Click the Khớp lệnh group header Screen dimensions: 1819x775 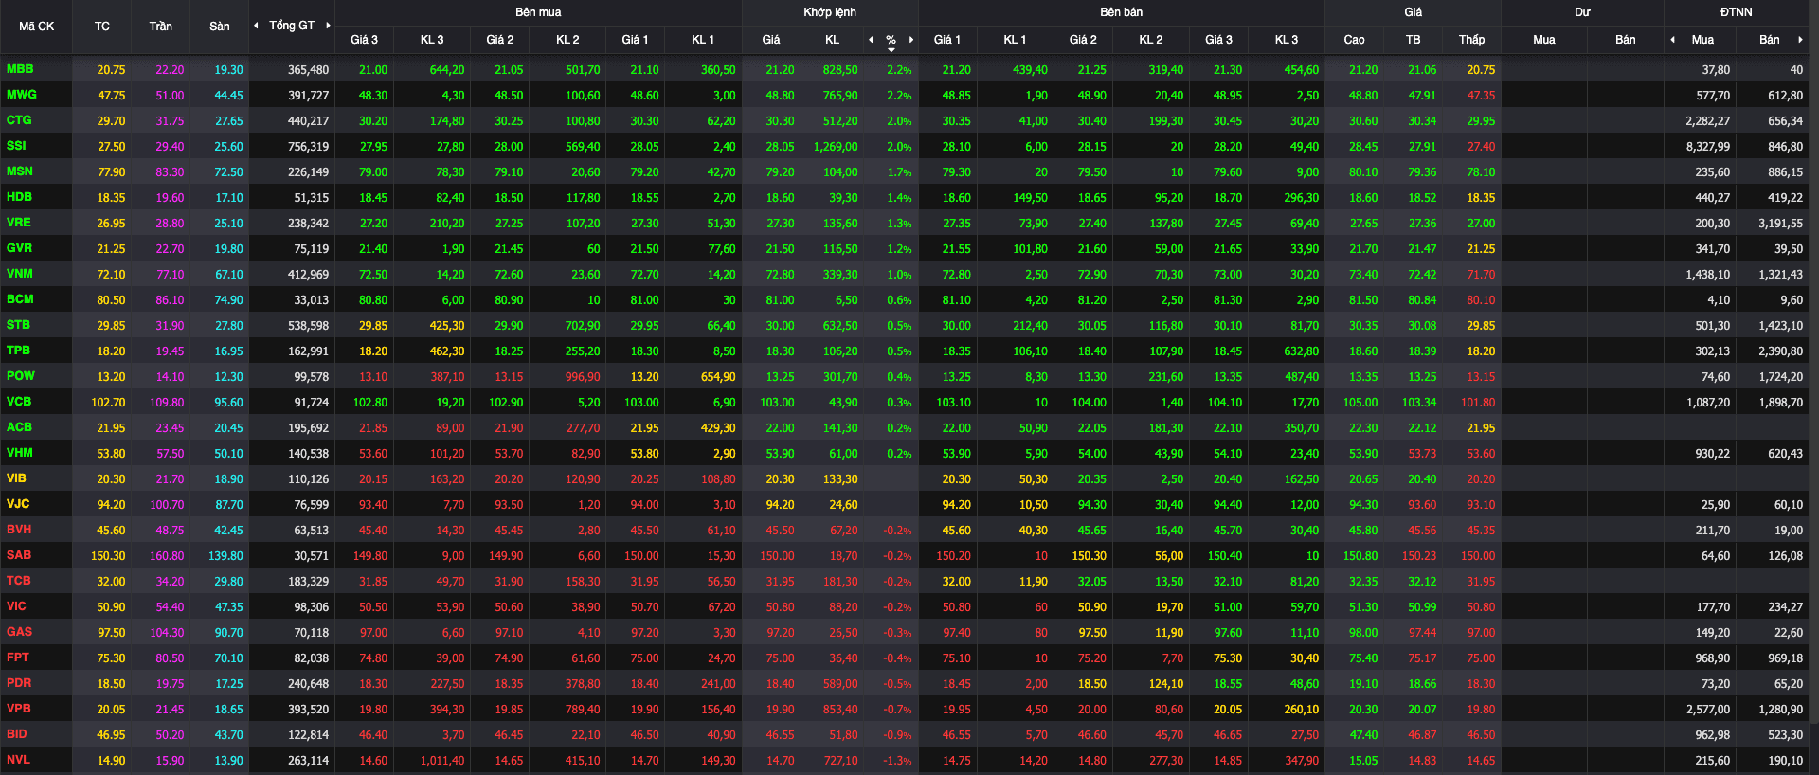coord(830,12)
